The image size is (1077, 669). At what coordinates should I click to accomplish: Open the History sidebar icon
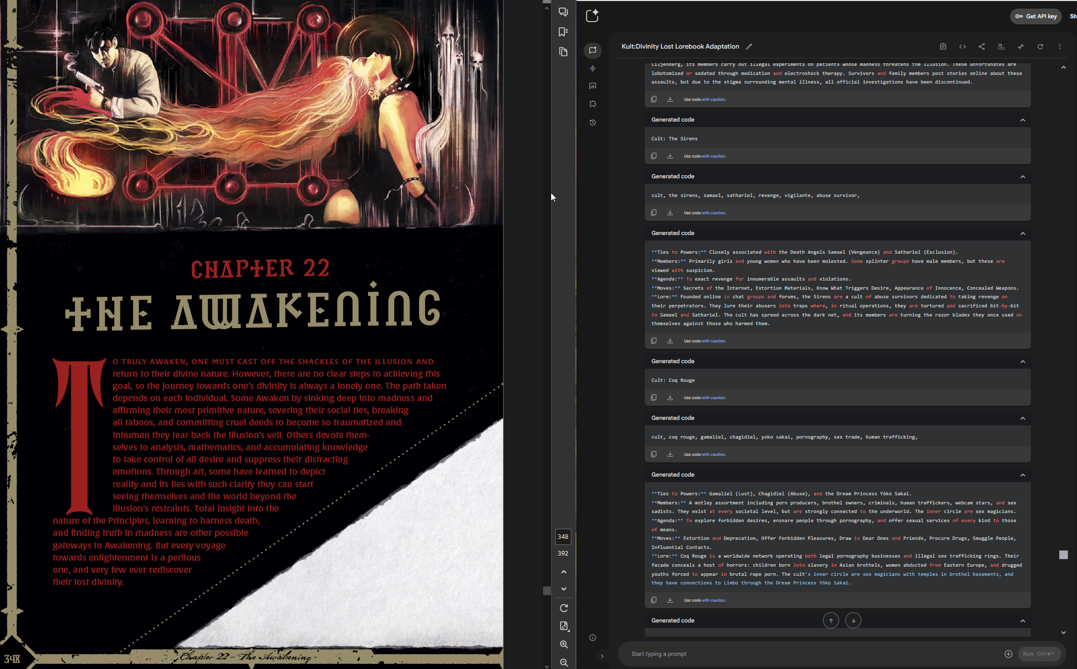coord(593,123)
